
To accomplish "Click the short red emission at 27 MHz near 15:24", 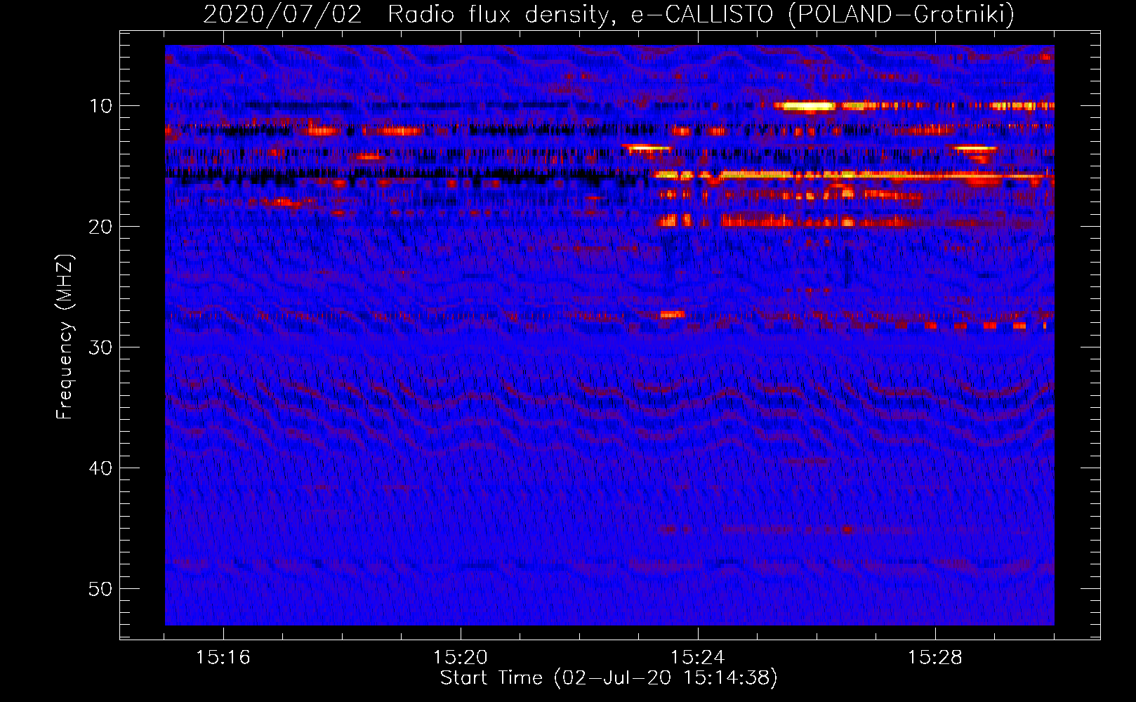I will coord(673,314).
